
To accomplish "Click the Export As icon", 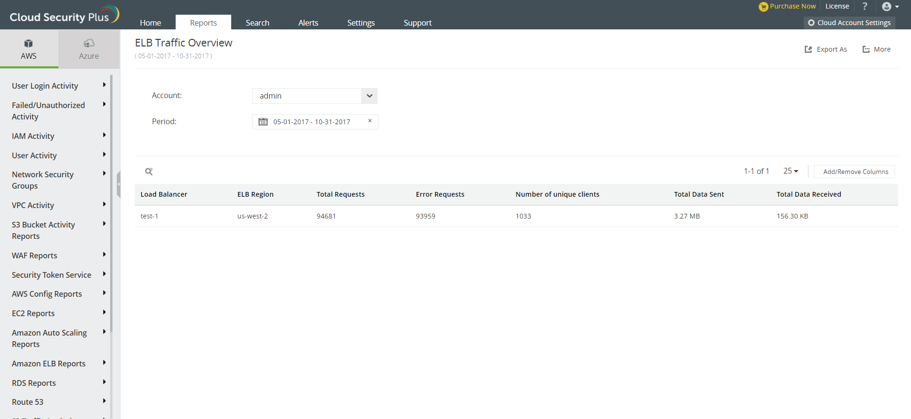I will click(808, 49).
